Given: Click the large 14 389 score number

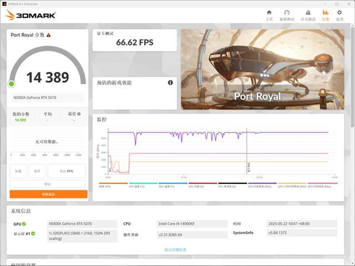Looking at the screenshot, I should click(48, 78).
